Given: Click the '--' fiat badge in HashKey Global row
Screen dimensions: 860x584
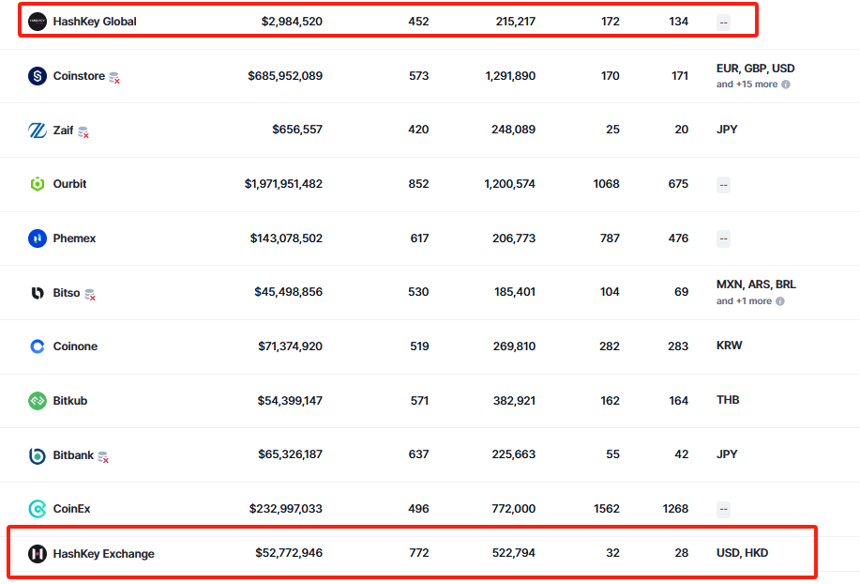Looking at the screenshot, I should (723, 22).
